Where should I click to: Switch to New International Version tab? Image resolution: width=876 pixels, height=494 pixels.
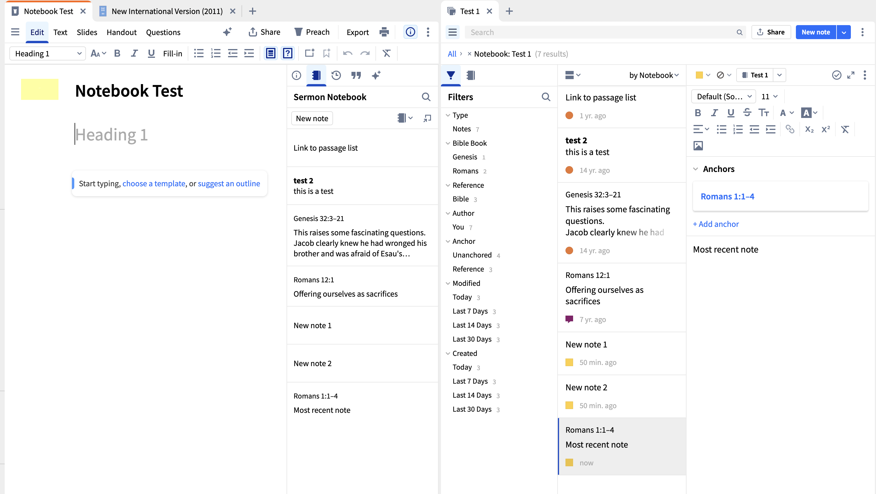tap(167, 11)
